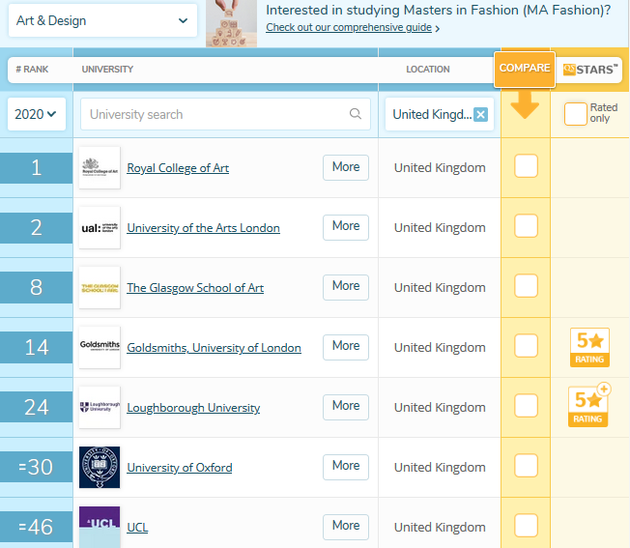Click rank 1 cell

coord(36,167)
